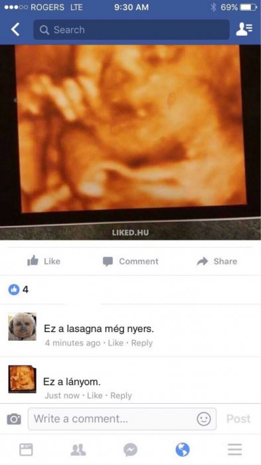Tap the Share arrow button
Viewport: 261px width, 465px height.
[217, 261]
